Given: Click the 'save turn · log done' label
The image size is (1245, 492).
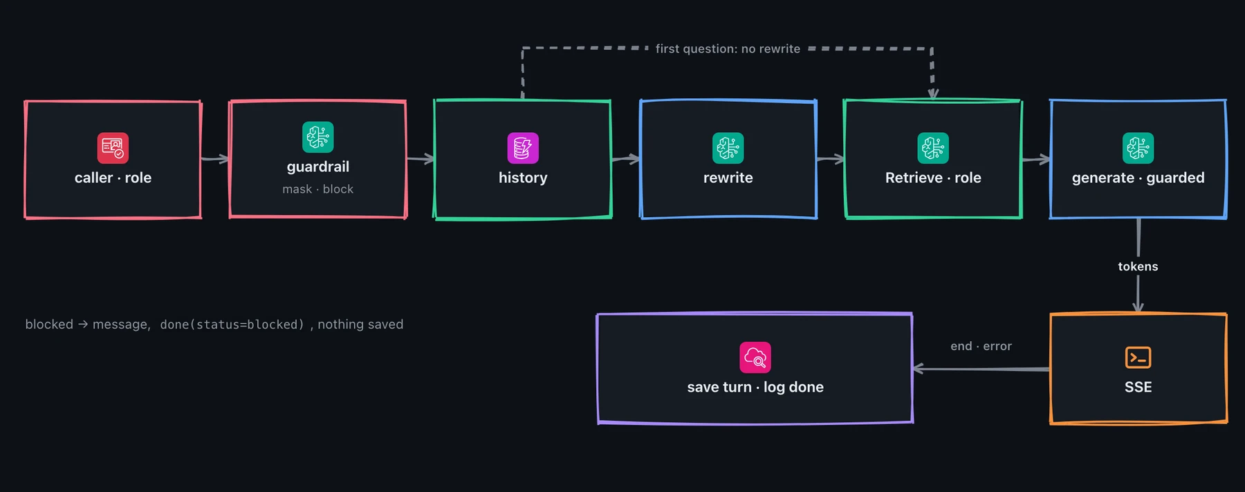Looking at the screenshot, I should (x=755, y=387).
